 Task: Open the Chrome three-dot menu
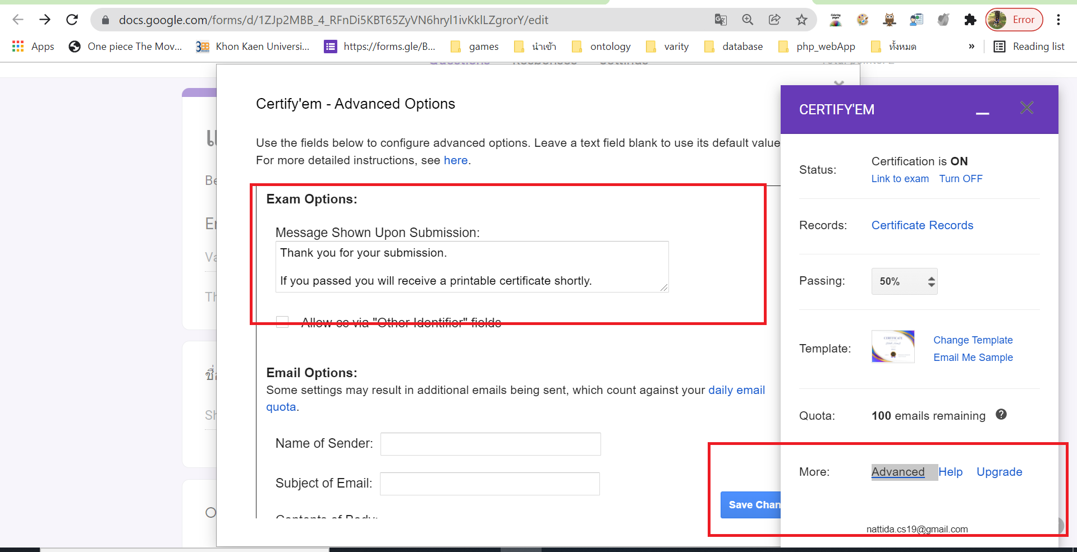[1058, 20]
